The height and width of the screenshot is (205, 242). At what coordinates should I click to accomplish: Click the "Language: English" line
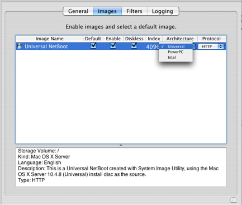click(40, 162)
